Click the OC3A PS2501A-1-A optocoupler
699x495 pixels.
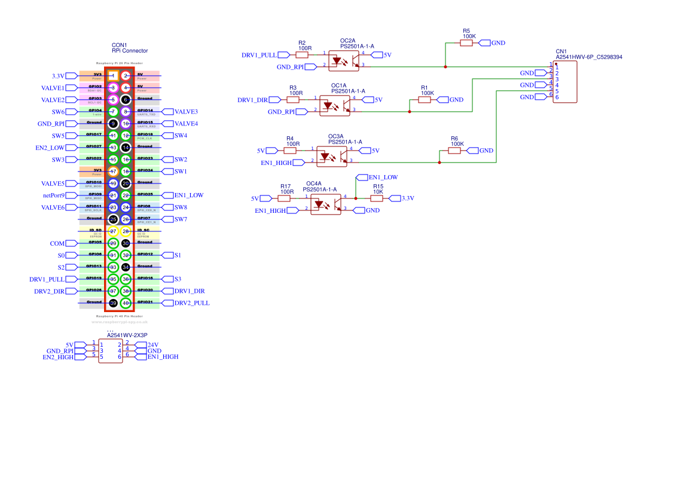click(x=332, y=157)
